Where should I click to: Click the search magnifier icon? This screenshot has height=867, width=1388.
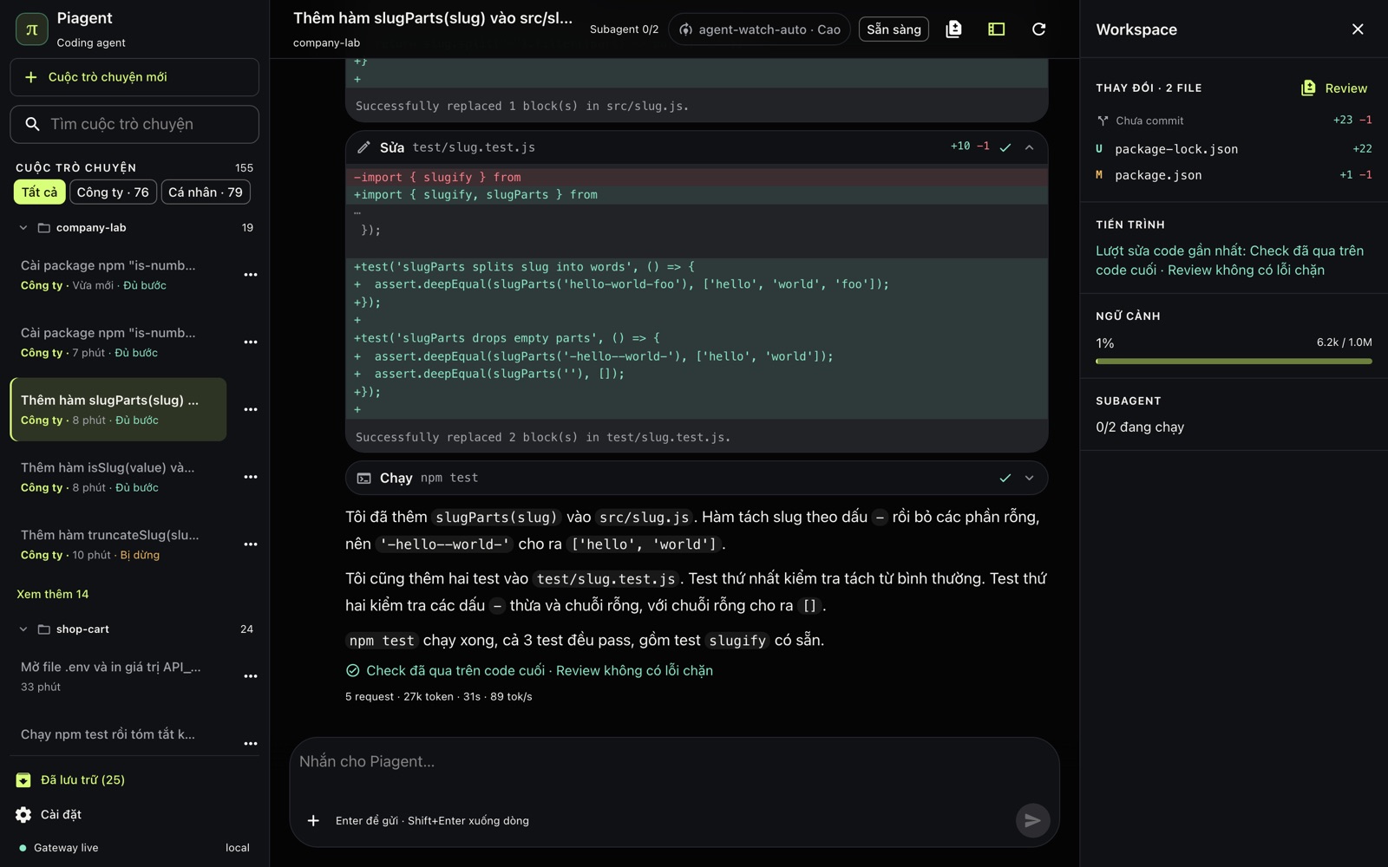(x=32, y=124)
